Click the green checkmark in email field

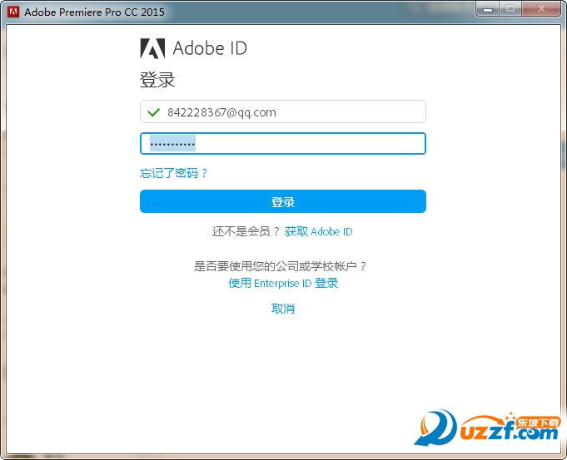click(154, 112)
